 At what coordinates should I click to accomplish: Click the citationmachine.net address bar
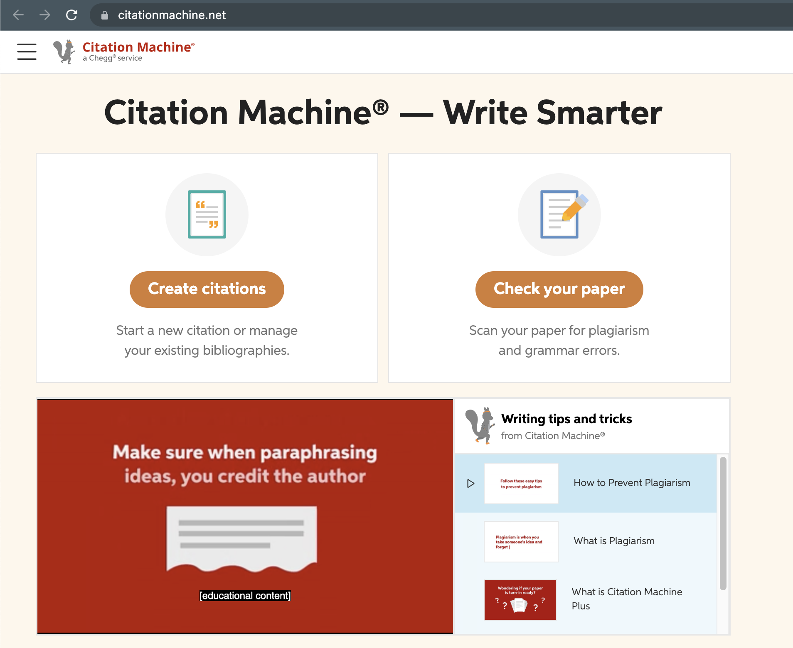tap(441, 15)
